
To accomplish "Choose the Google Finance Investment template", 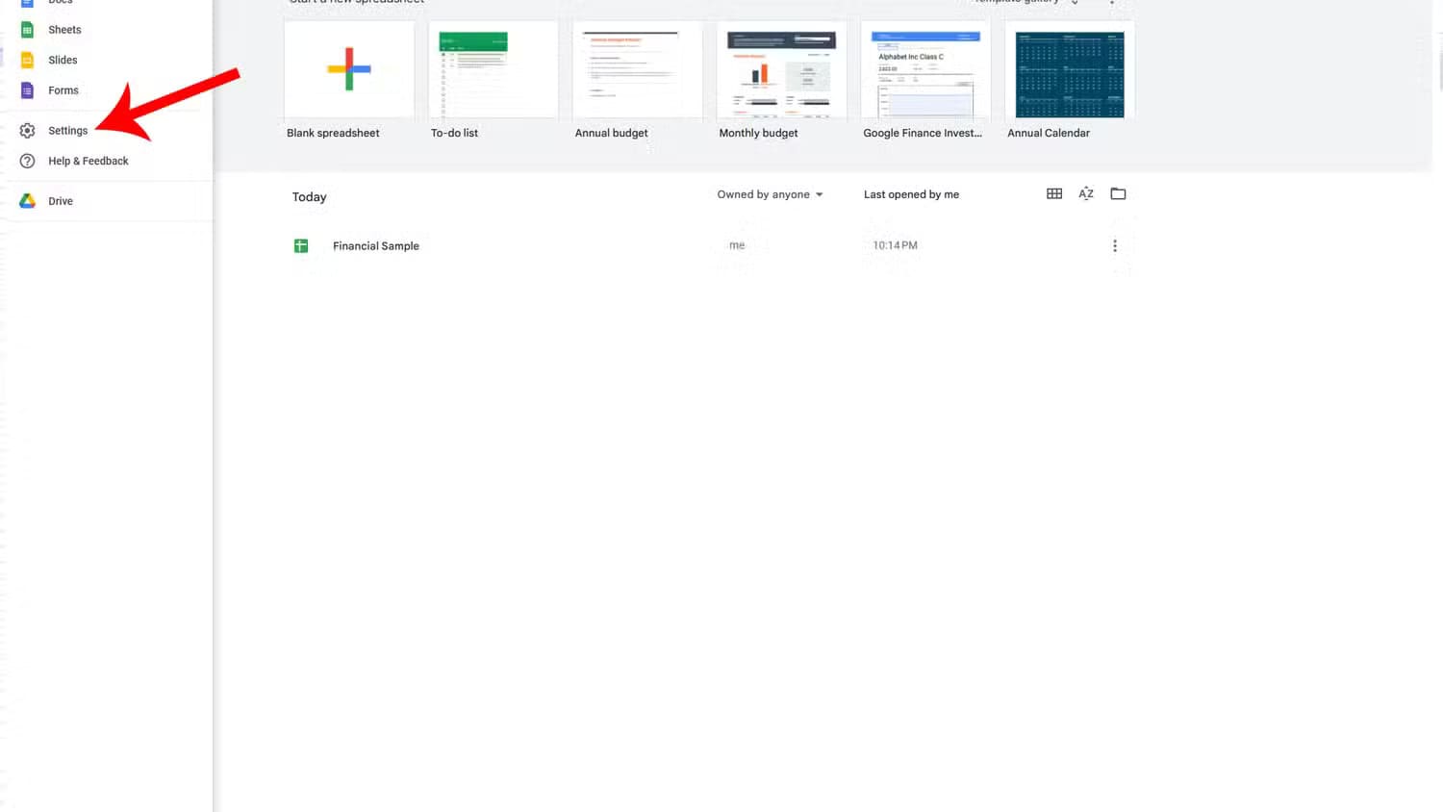I will (x=925, y=70).
